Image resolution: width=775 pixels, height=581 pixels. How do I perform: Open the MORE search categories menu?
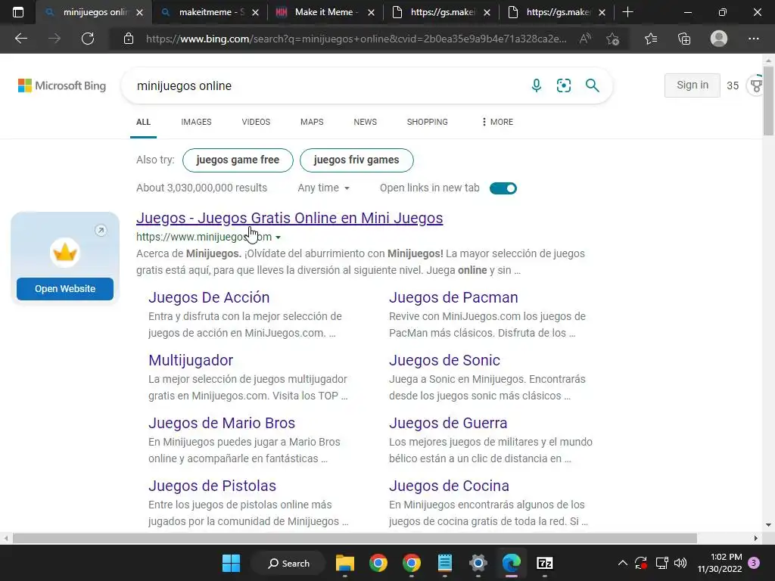point(496,122)
